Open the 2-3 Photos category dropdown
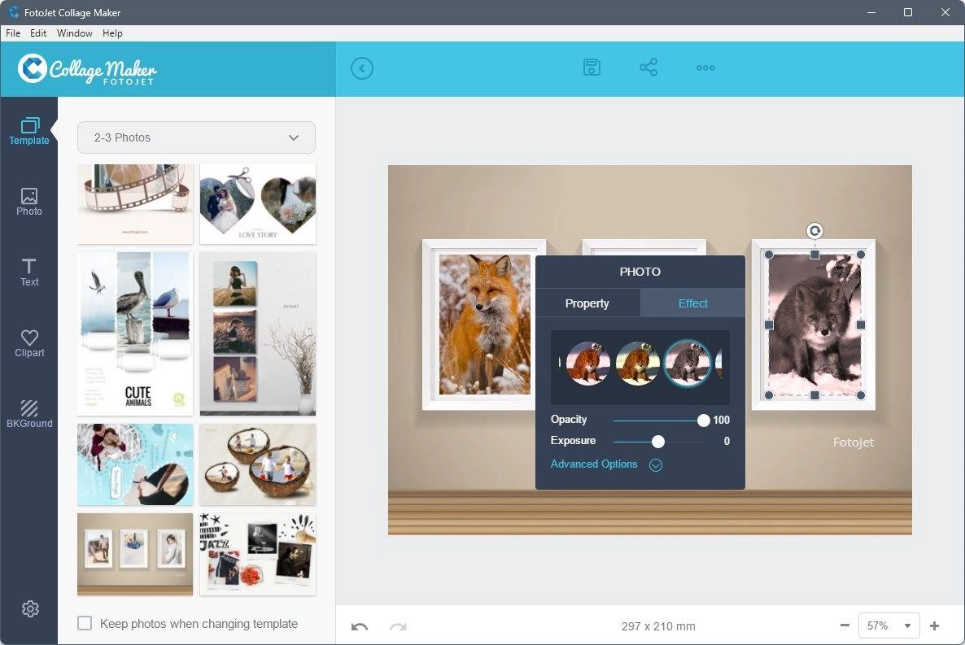 click(196, 137)
